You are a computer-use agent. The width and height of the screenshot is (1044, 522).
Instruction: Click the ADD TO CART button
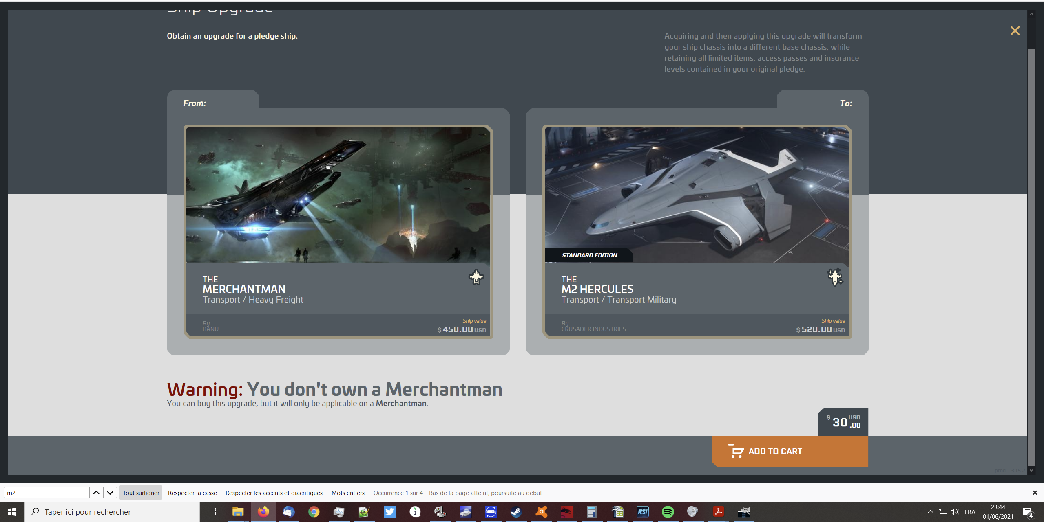coord(790,451)
